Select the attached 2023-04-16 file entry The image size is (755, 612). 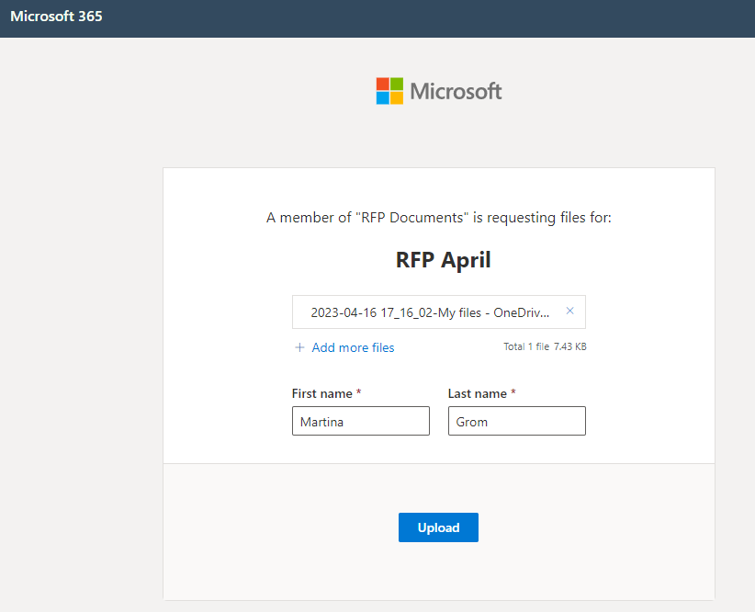tap(430, 312)
